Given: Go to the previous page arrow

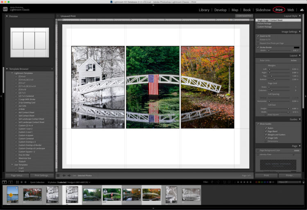Looking at the screenshot, I should (63, 175).
